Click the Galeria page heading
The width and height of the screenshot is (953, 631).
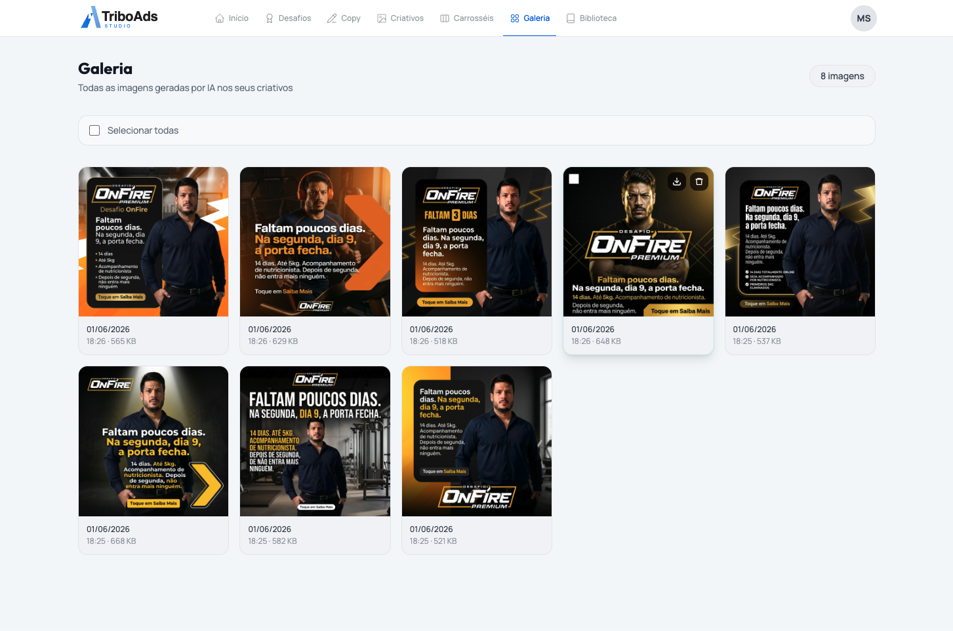pos(105,69)
